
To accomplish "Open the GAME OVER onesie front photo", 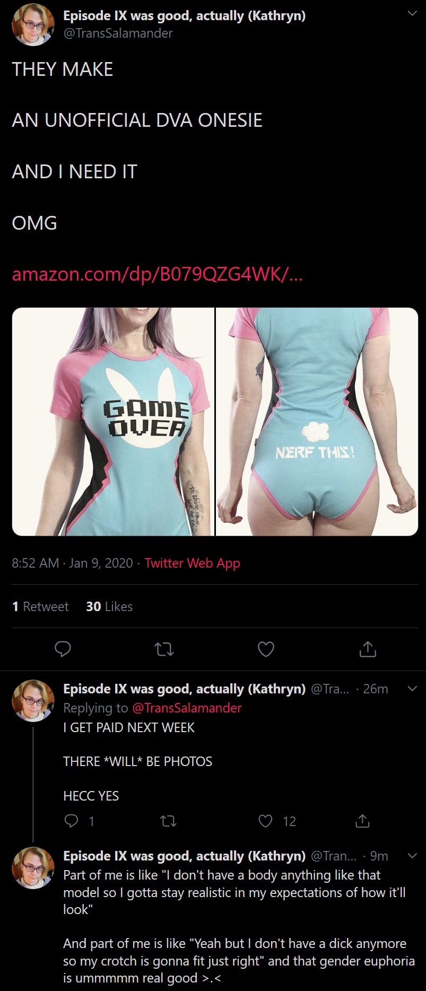I will [113, 422].
